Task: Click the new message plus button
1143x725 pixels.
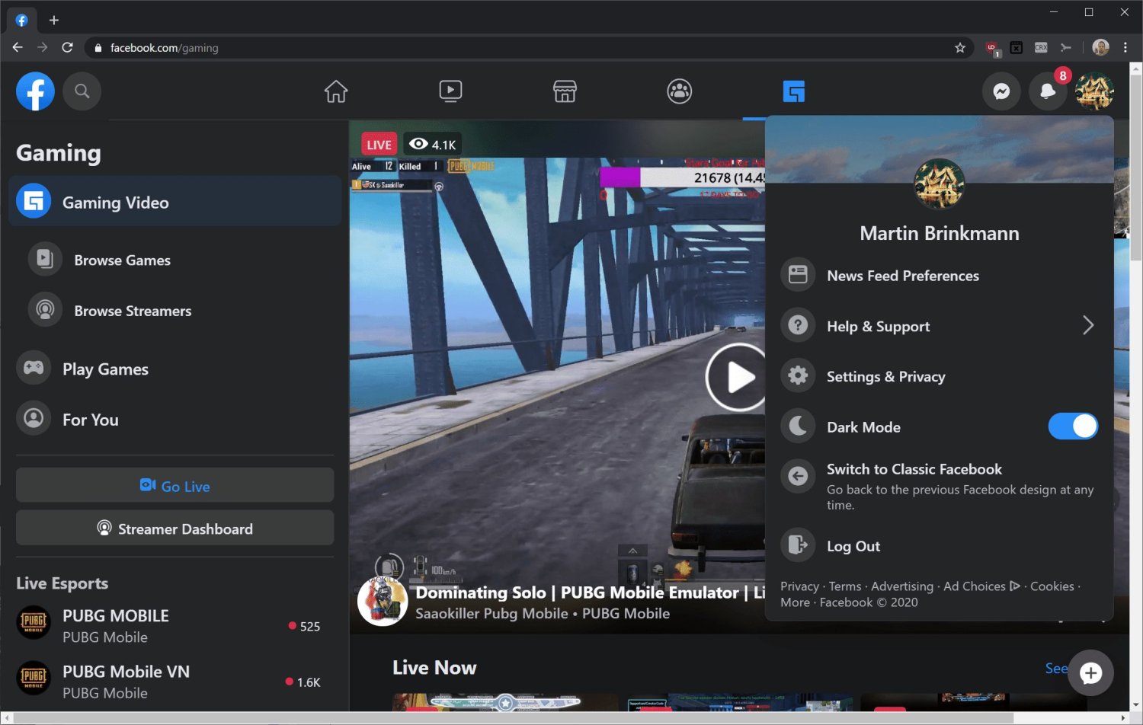Action: pos(1090,673)
